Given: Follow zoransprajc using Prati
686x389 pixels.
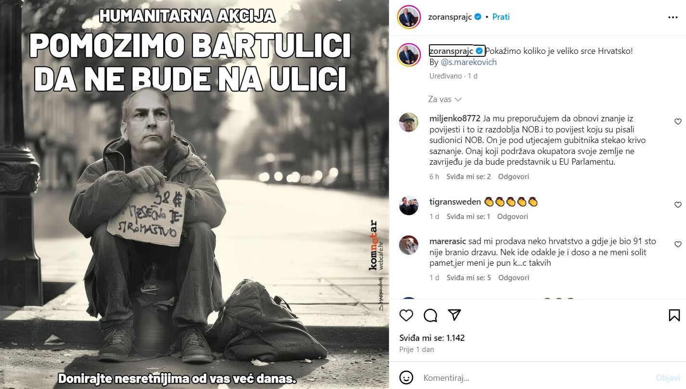Looking at the screenshot, I should tap(501, 17).
